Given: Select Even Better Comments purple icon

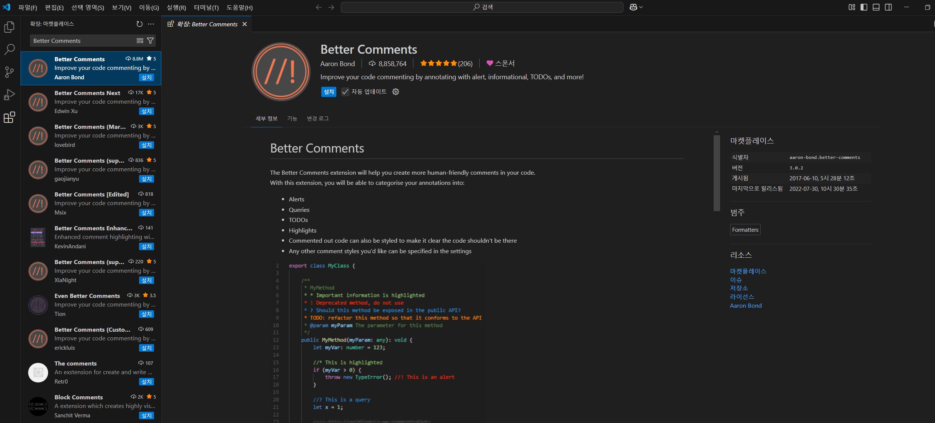Looking at the screenshot, I should tap(38, 305).
